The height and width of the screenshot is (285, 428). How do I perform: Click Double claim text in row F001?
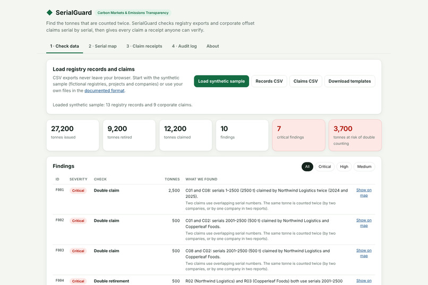tap(106, 191)
